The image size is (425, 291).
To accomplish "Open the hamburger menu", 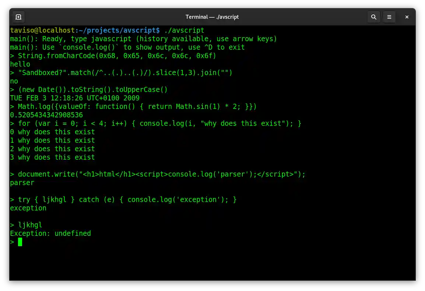I will point(389,17).
